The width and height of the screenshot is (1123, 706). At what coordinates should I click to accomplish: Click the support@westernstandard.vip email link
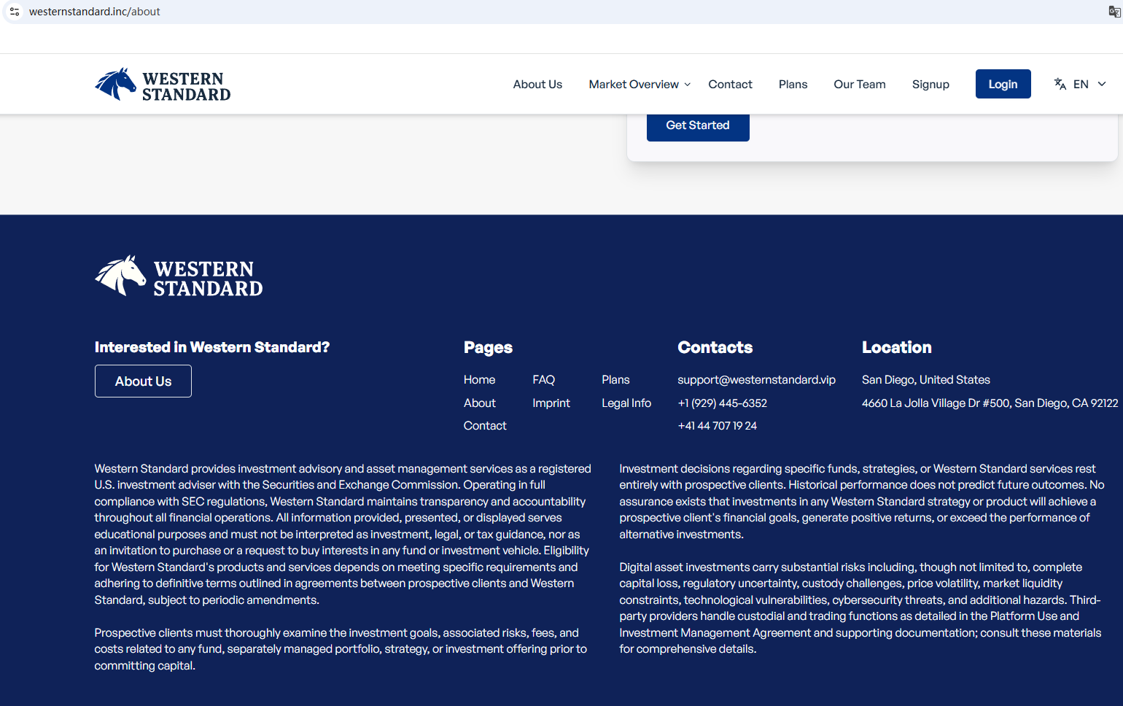756,380
